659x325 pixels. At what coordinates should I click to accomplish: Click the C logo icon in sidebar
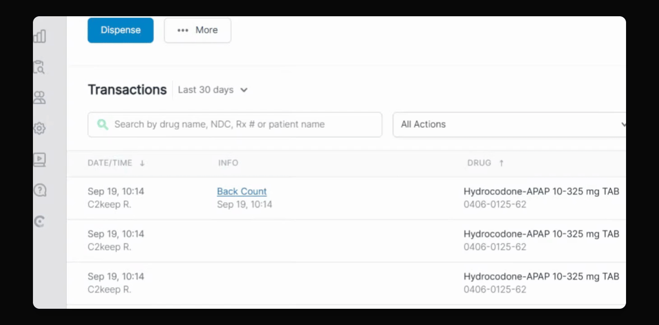[40, 221]
